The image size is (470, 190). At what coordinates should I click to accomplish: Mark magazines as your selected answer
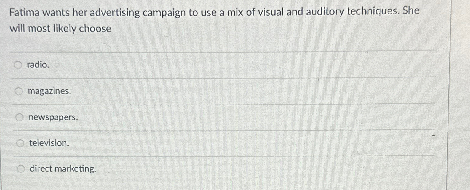point(49,91)
